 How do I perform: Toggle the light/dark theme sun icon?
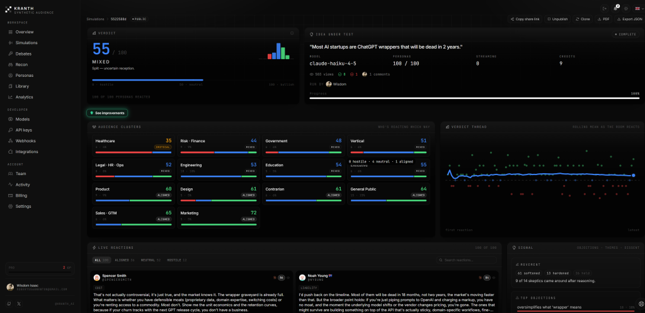tap(626, 8)
